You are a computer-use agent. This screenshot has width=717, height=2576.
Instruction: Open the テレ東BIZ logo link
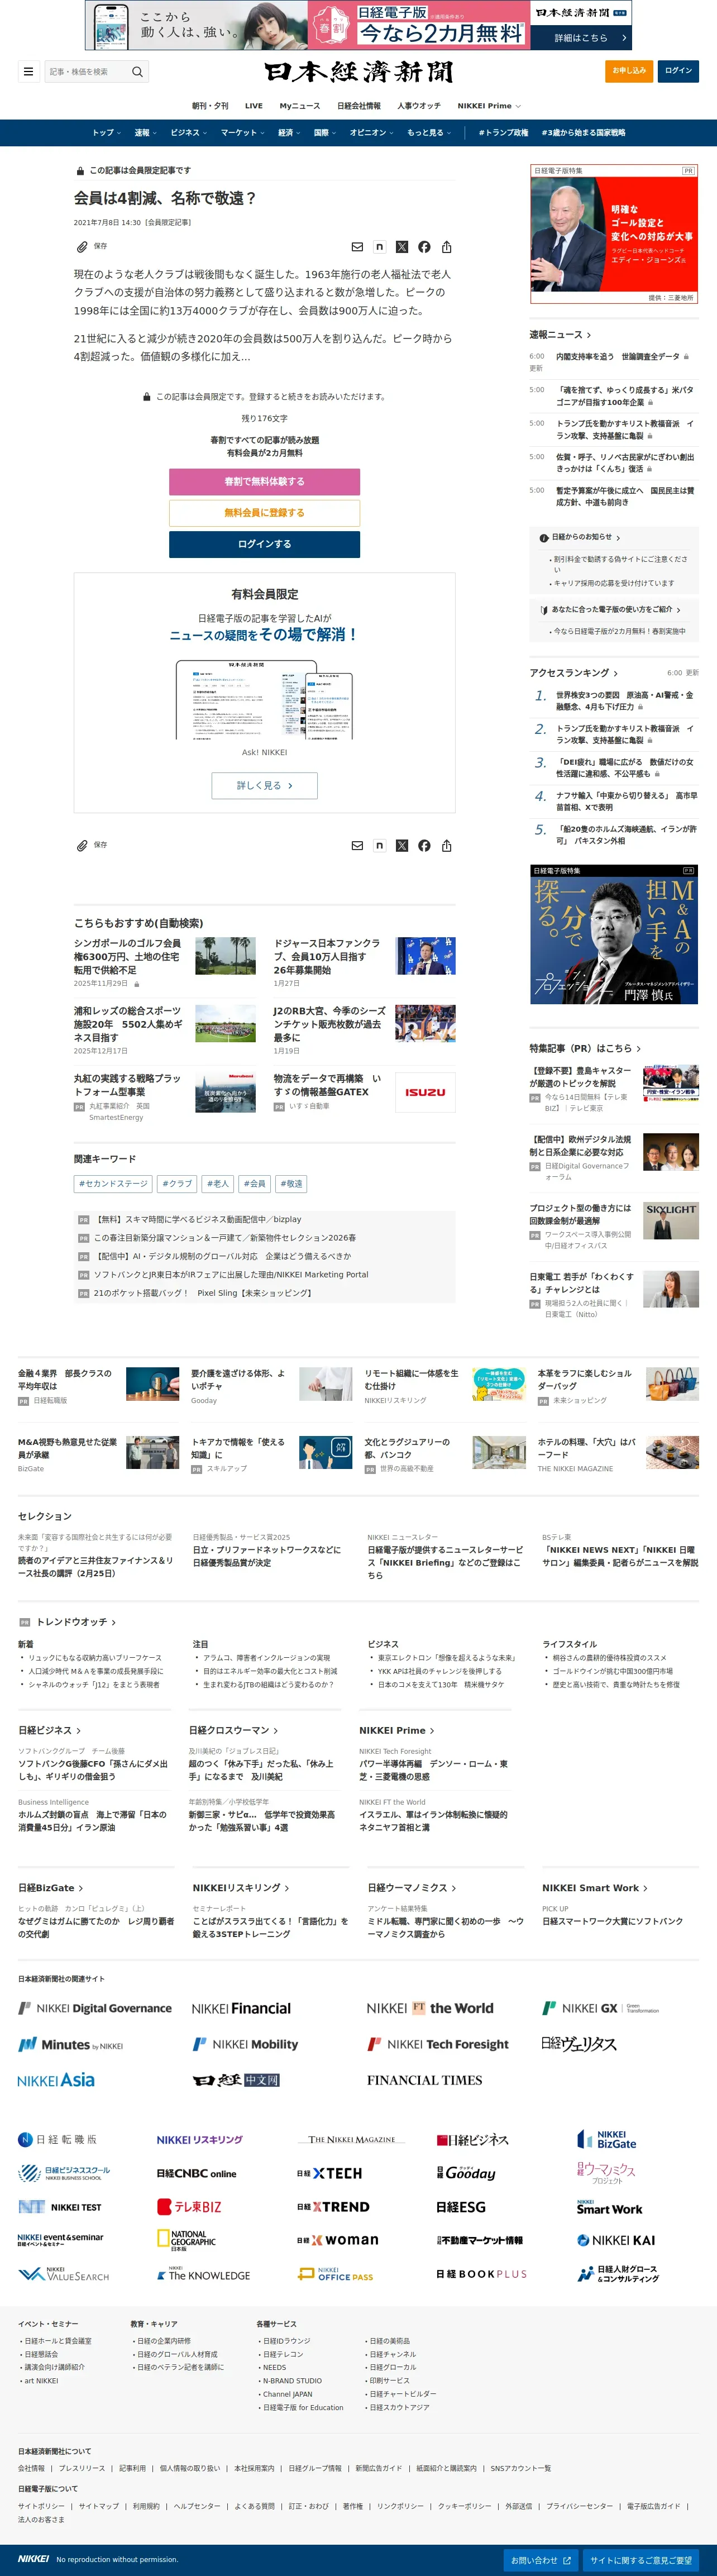pyautogui.click(x=189, y=2206)
